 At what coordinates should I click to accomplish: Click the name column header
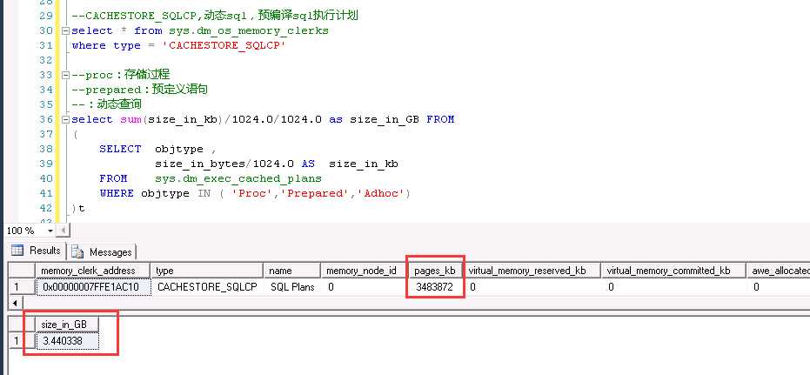pos(293,271)
